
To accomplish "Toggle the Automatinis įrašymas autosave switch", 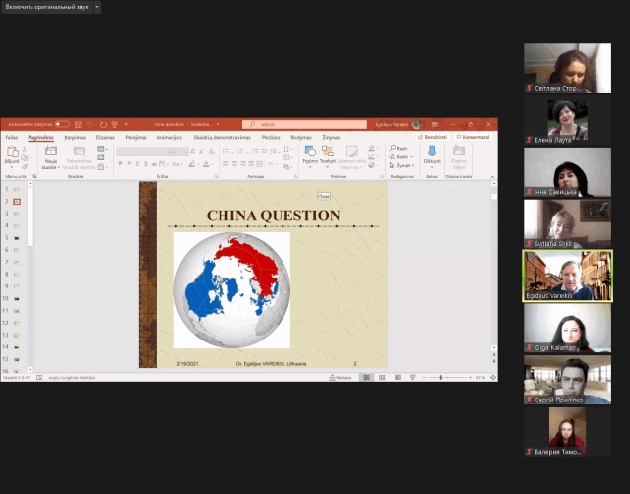I will tap(62, 125).
